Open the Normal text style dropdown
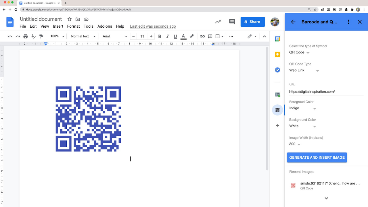The image size is (368, 207). coord(83,36)
